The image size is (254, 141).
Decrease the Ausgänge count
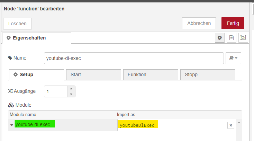coord(71,94)
